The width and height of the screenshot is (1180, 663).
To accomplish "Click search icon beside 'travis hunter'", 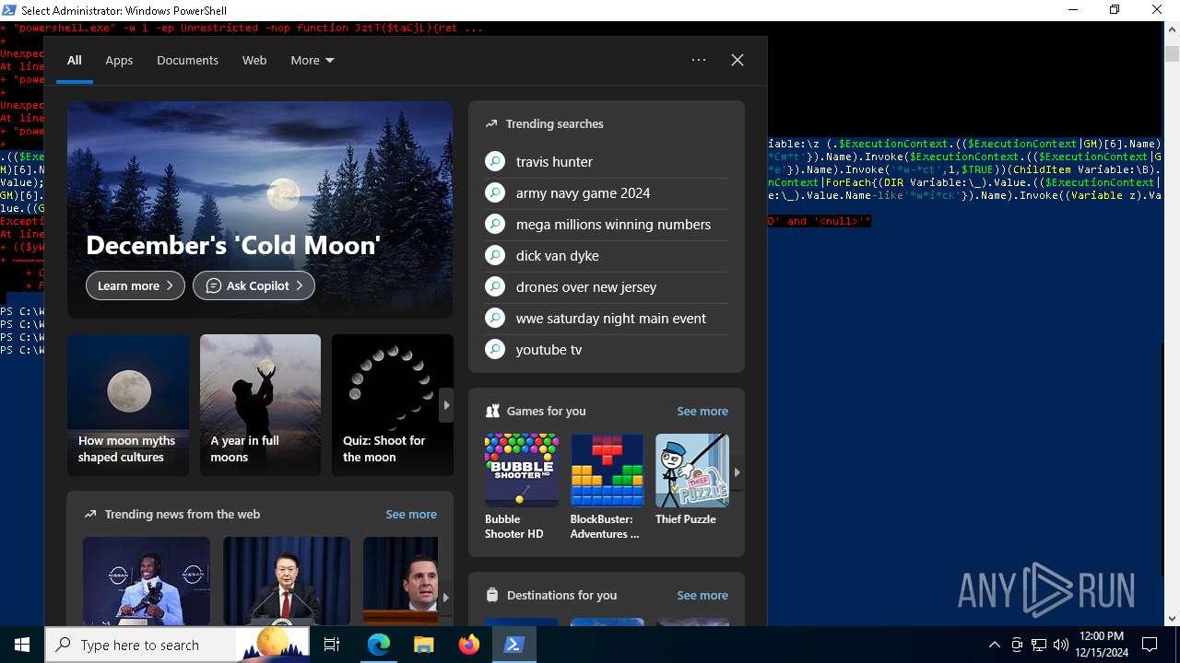I will click(495, 162).
